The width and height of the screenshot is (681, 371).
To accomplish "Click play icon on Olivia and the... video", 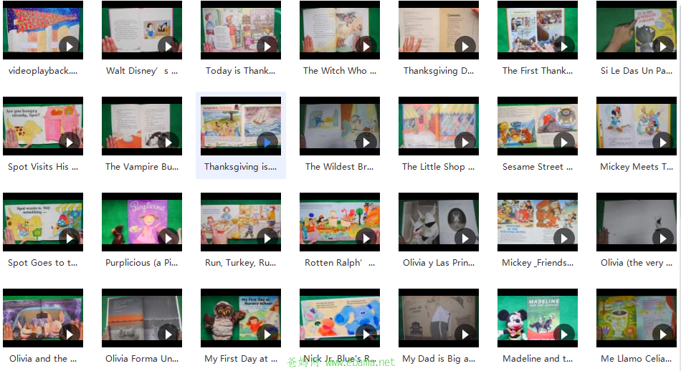I will [x=70, y=334].
